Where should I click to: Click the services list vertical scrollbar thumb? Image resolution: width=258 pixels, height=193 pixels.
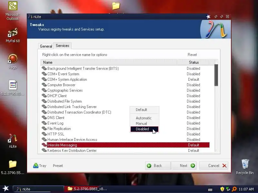pyautogui.click(x=216, y=75)
